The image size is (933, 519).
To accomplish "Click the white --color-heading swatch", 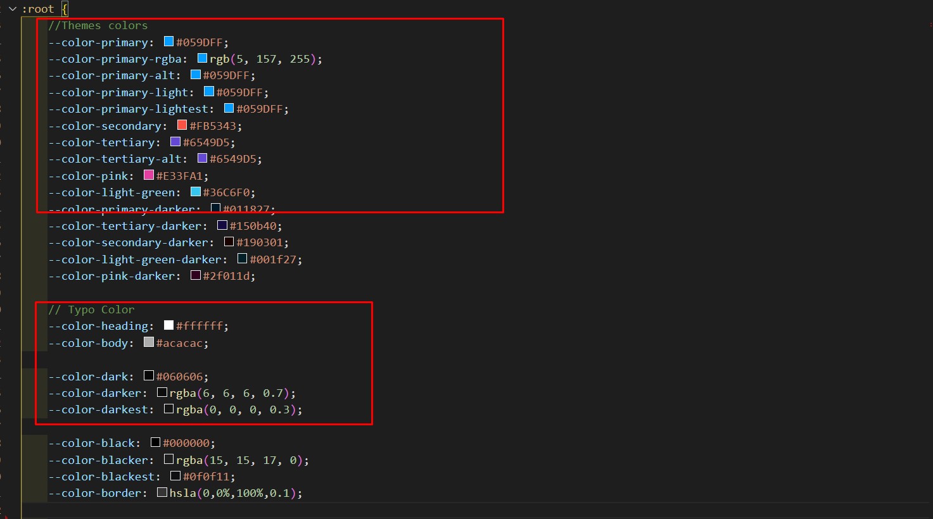I will 168,325.
